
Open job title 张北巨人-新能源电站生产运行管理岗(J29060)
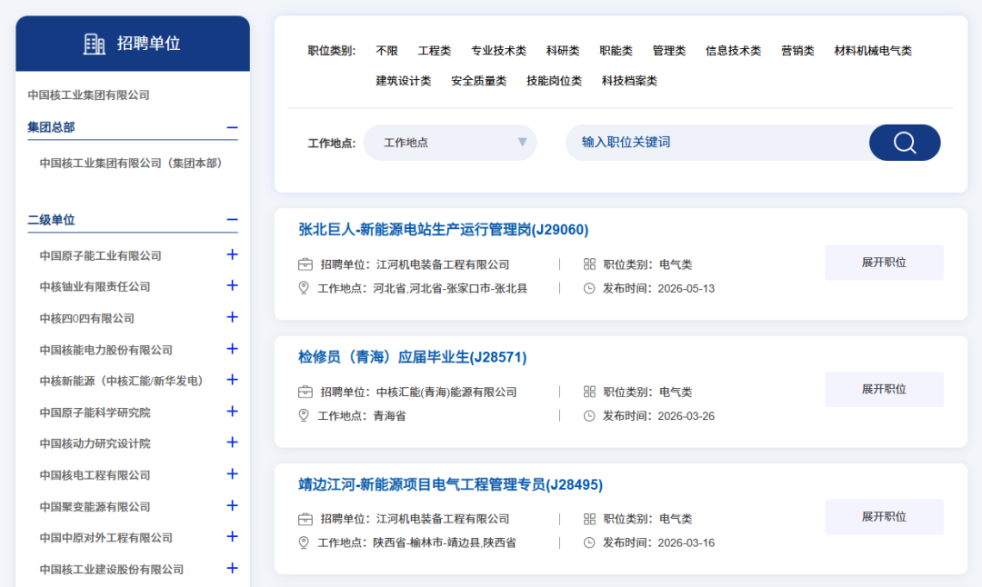point(444,230)
